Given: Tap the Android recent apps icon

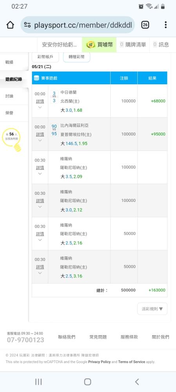Looking at the screenshot, I should 38,381.
